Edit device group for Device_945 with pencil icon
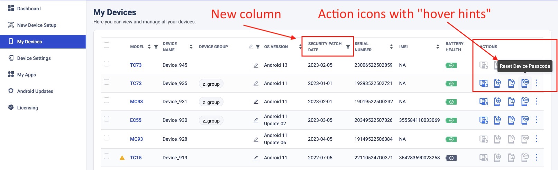Image resolution: width=558 pixels, height=170 pixels. (256, 65)
